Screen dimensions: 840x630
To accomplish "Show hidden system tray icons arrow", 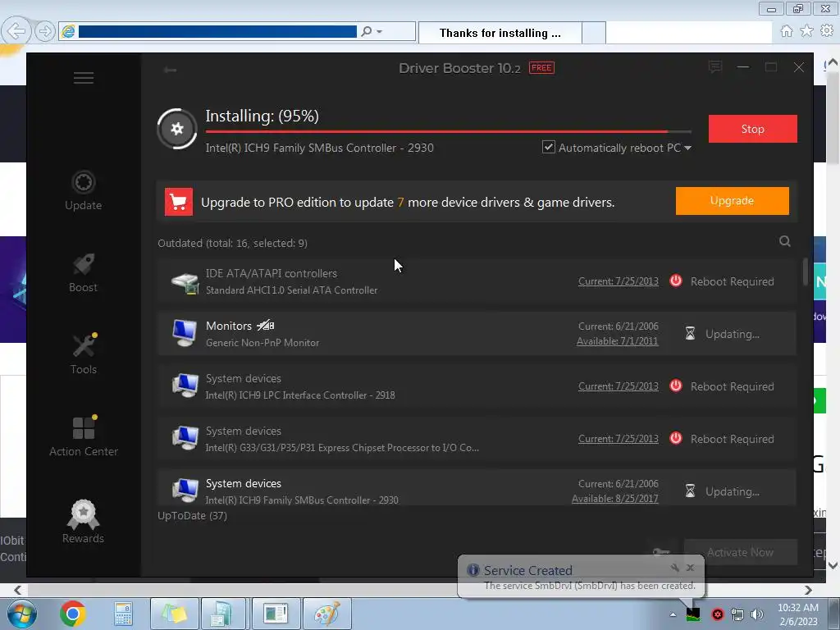I will tap(673, 615).
